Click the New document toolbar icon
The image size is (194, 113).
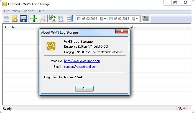(6, 18)
